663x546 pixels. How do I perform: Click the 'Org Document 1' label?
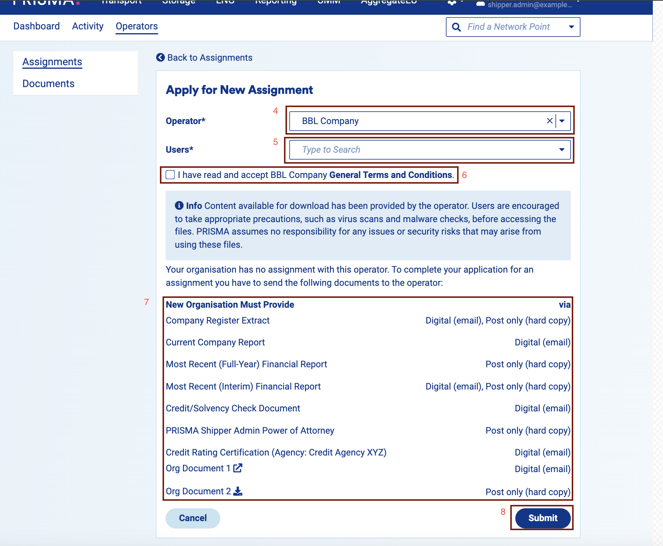[198, 468]
